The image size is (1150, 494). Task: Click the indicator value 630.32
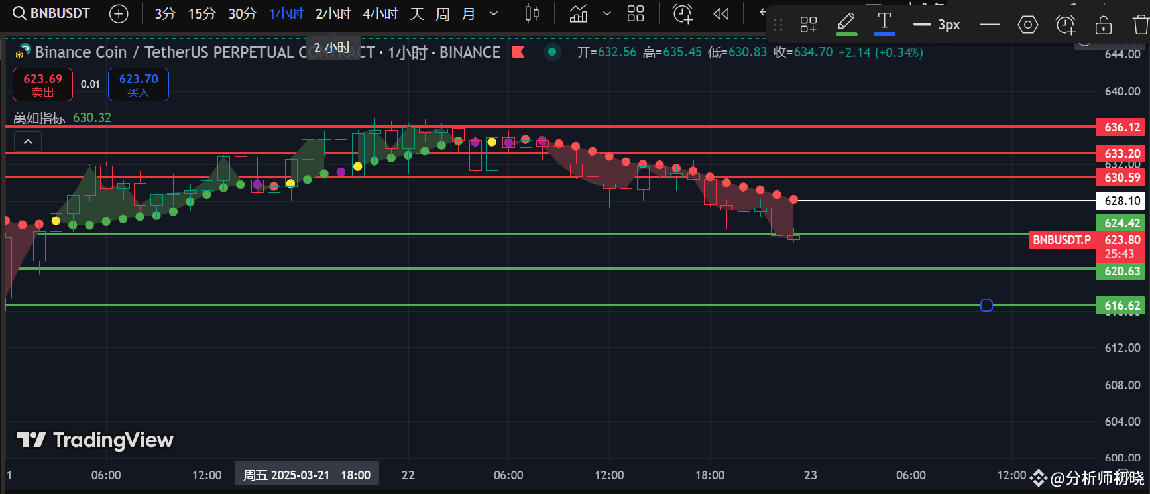click(x=92, y=118)
